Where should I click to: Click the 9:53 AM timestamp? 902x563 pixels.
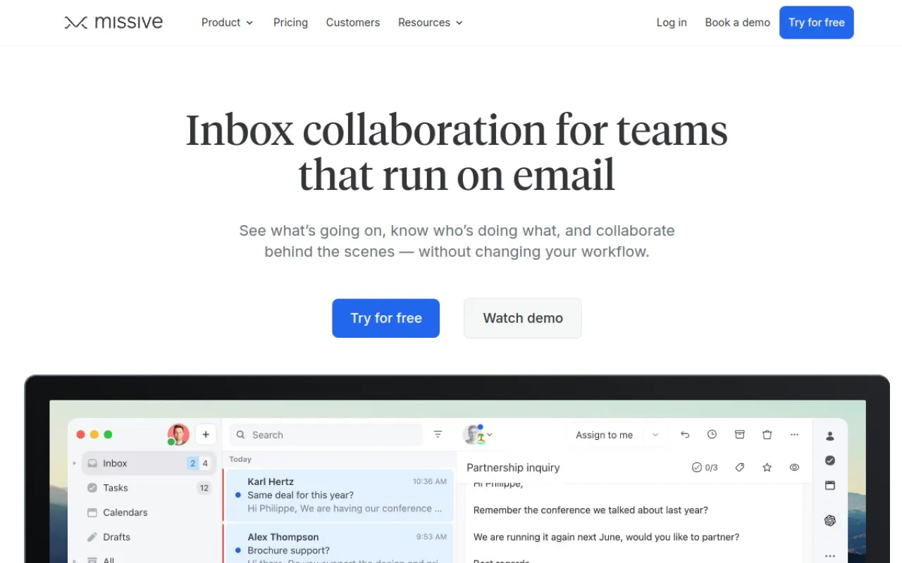431,536
